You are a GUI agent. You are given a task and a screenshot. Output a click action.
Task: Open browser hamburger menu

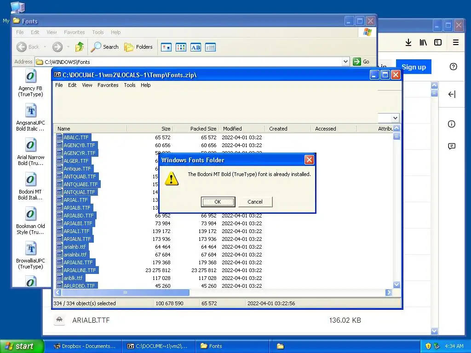point(456,42)
